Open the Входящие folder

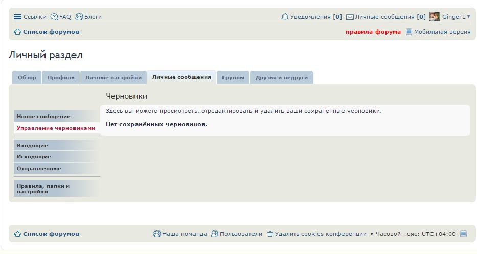[x=32, y=146]
